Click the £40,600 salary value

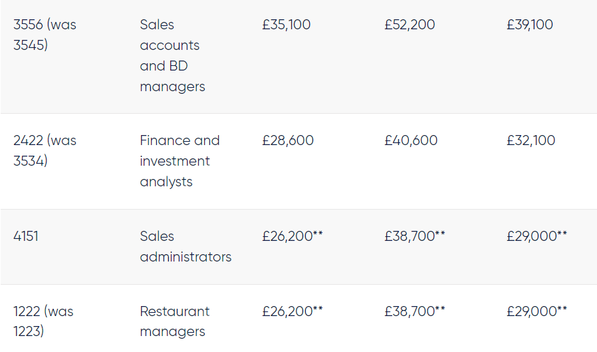click(x=411, y=141)
